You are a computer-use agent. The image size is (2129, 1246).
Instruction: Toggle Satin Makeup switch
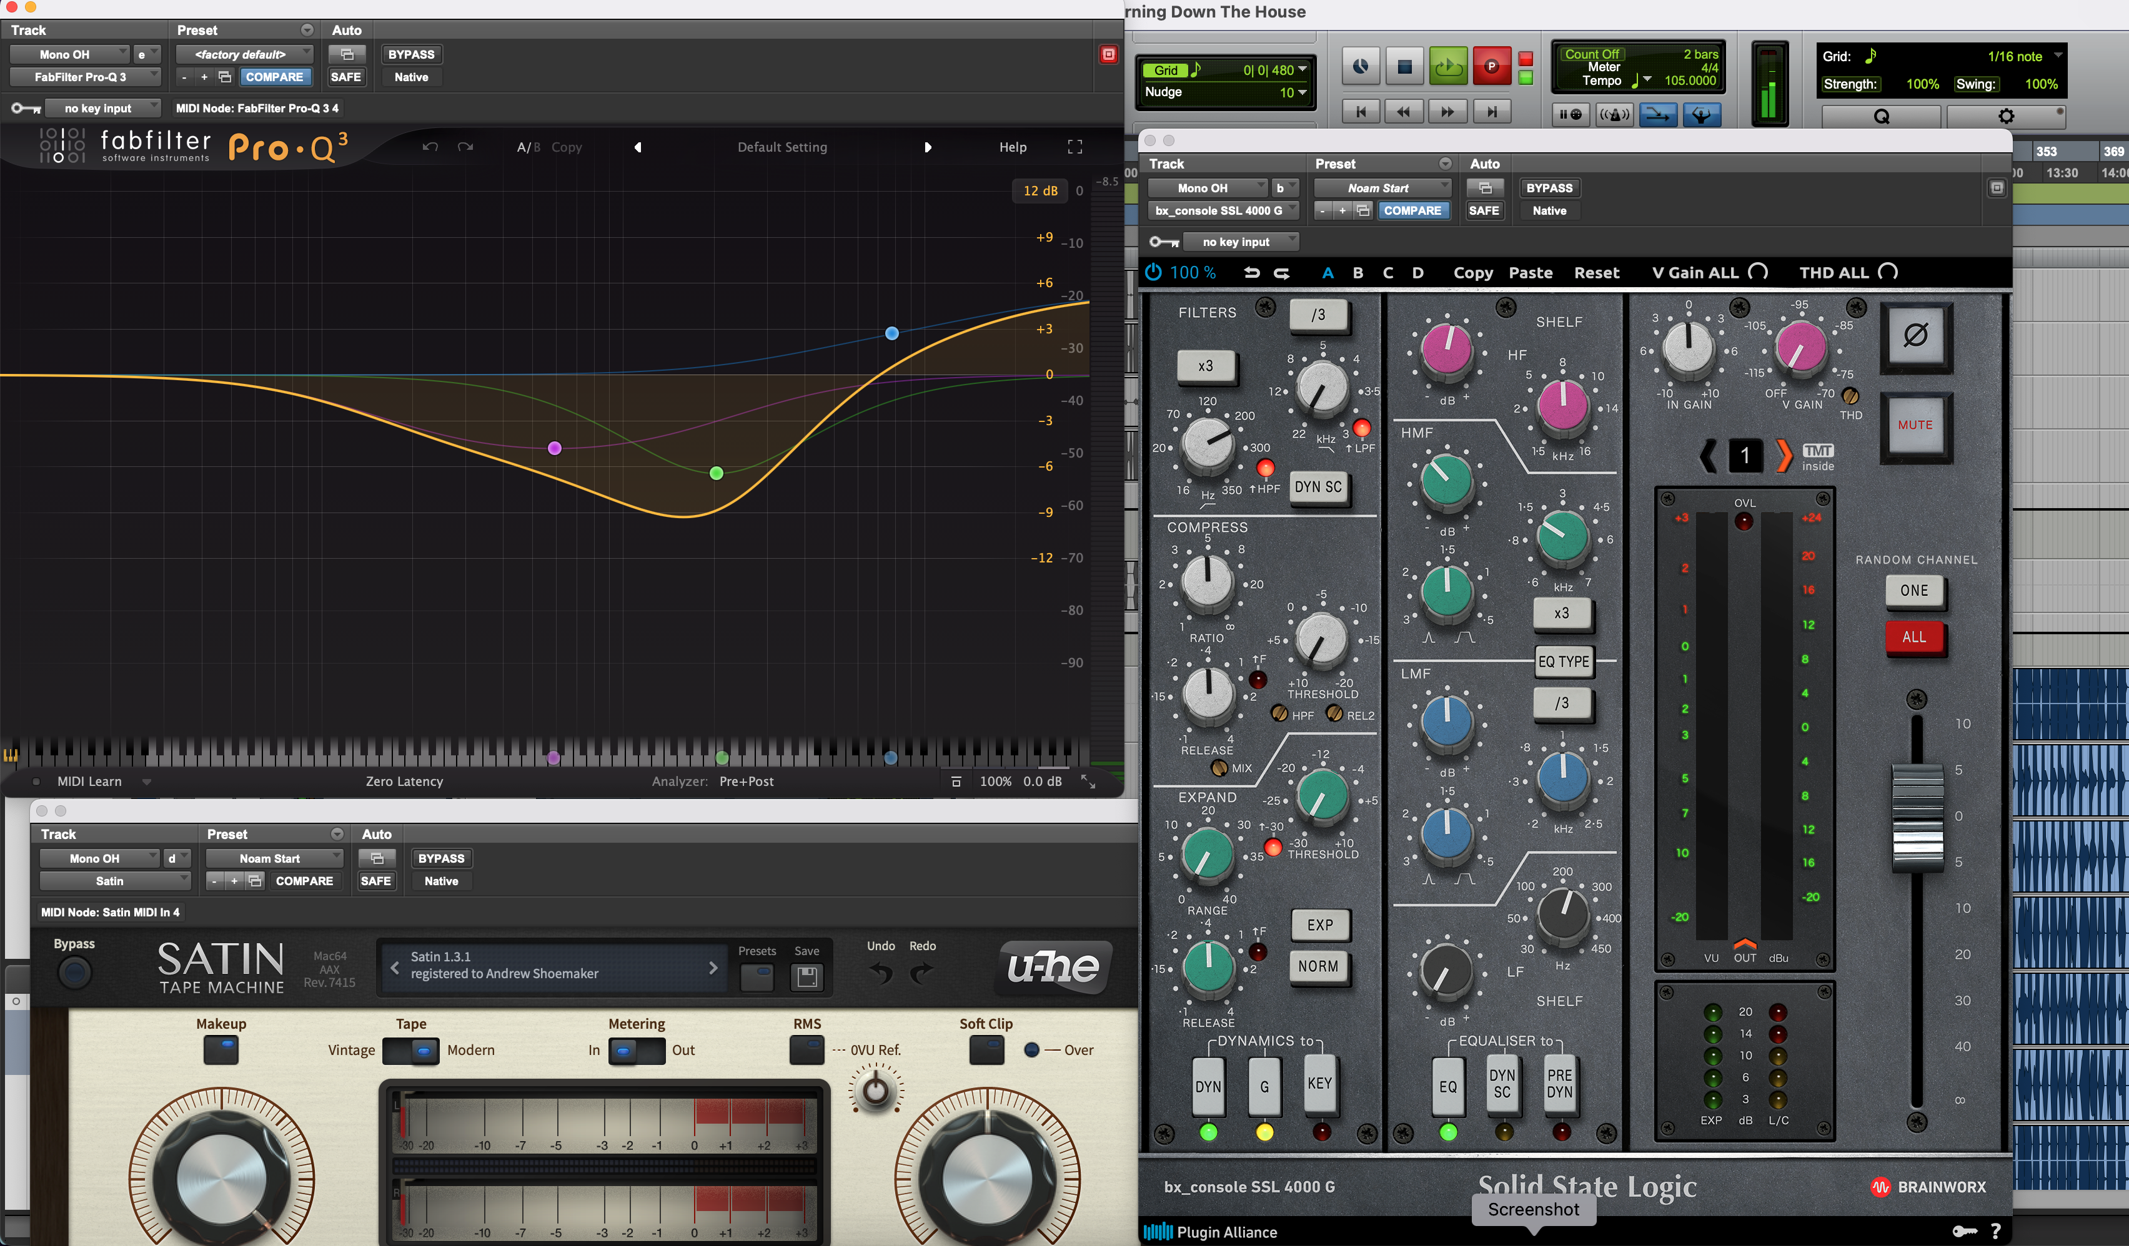click(x=221, y=1050)
